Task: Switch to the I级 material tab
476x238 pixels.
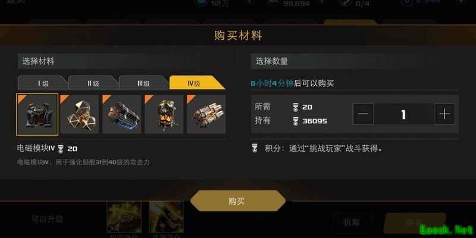Action: click(43, 83)
